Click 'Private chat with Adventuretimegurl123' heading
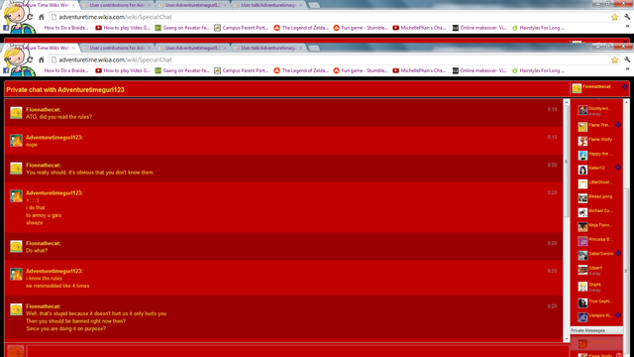 [65, 90]
